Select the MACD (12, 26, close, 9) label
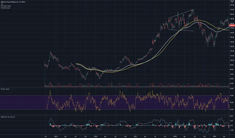235x138 pixels. click(x=8, y=117)
